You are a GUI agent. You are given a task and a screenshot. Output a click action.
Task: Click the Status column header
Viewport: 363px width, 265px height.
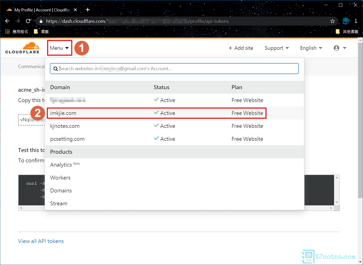click(161, 87)
